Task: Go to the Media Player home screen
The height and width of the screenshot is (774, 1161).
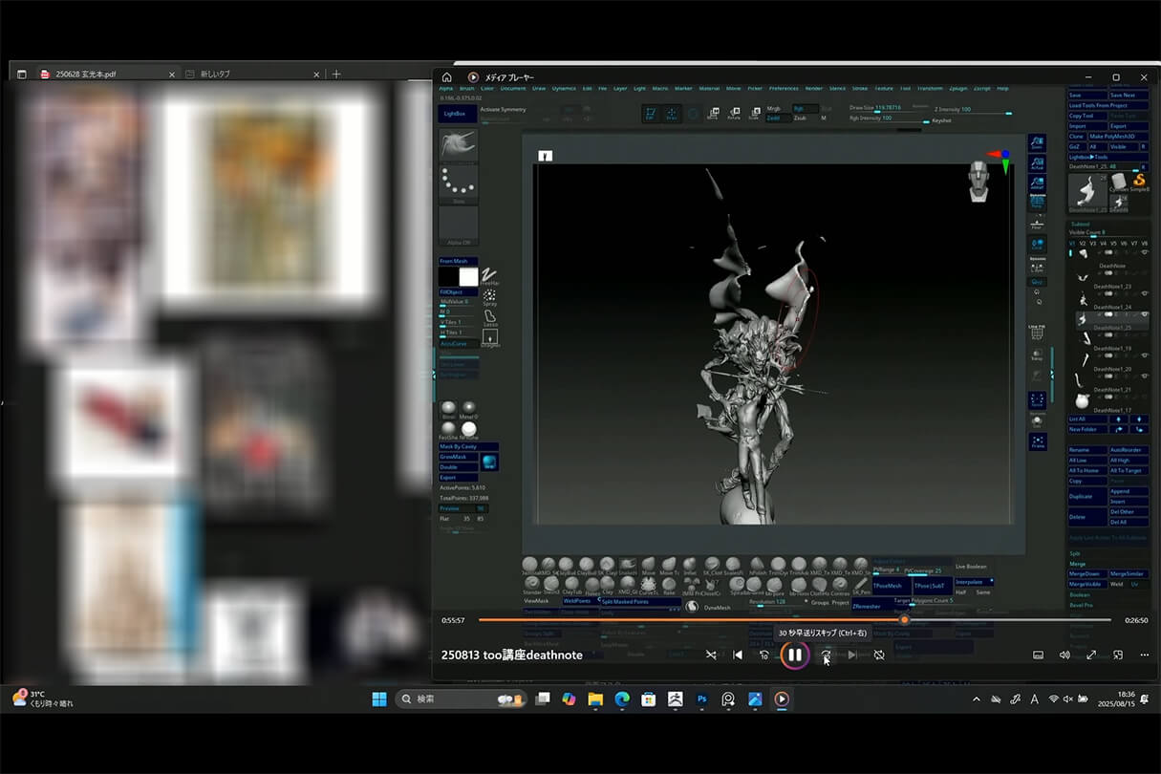Action: [x=446, y=77]
